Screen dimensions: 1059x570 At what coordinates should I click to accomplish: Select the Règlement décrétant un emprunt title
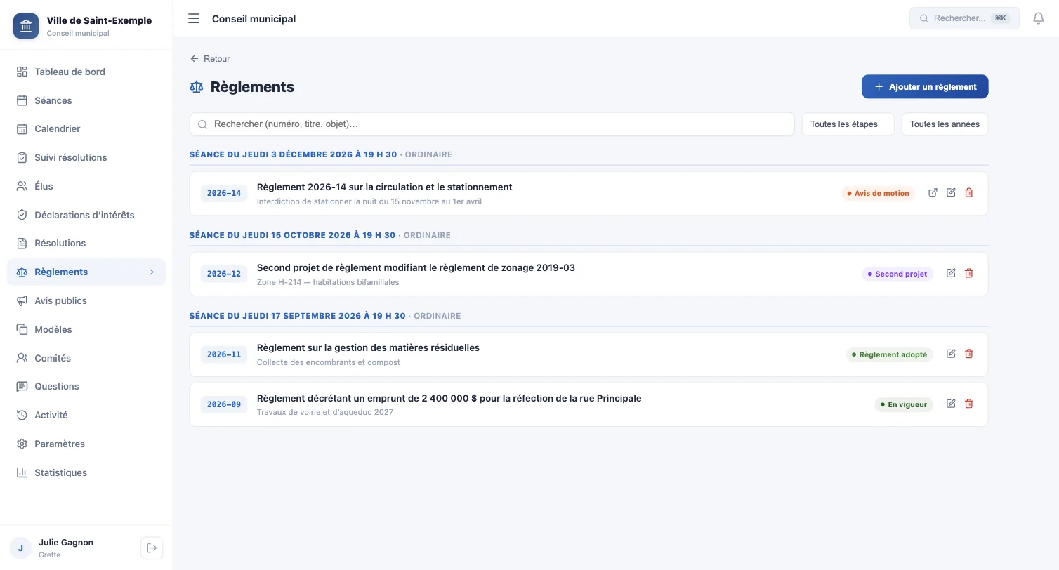(449, 398)
